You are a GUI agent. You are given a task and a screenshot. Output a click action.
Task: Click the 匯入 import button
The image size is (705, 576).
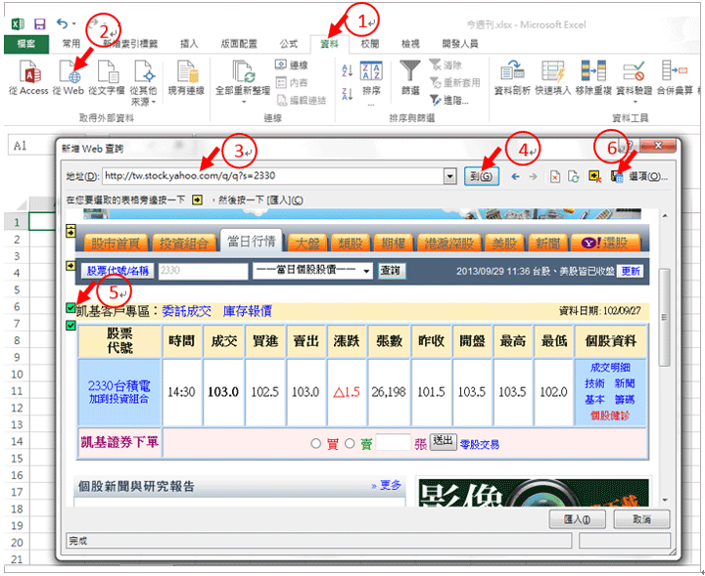571,519
